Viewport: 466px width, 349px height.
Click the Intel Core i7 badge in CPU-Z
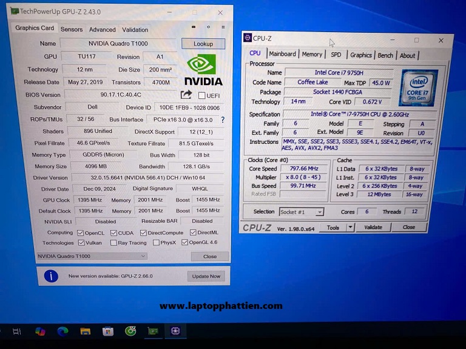coord(417,87)
